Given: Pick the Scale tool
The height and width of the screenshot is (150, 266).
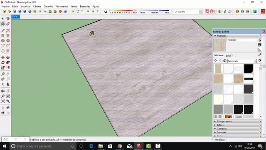Looking at the screenshot, I should pyautogui.click(x=3, y=67).
